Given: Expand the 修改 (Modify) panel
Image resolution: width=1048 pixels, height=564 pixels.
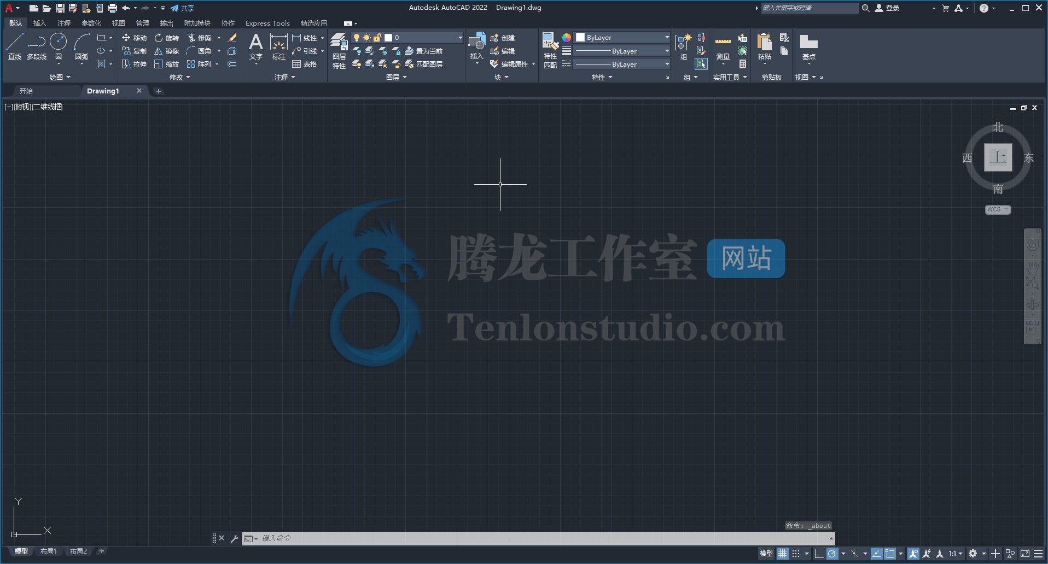Looking at the screenshot, I should pyautogui.click(x=180, y=78).
